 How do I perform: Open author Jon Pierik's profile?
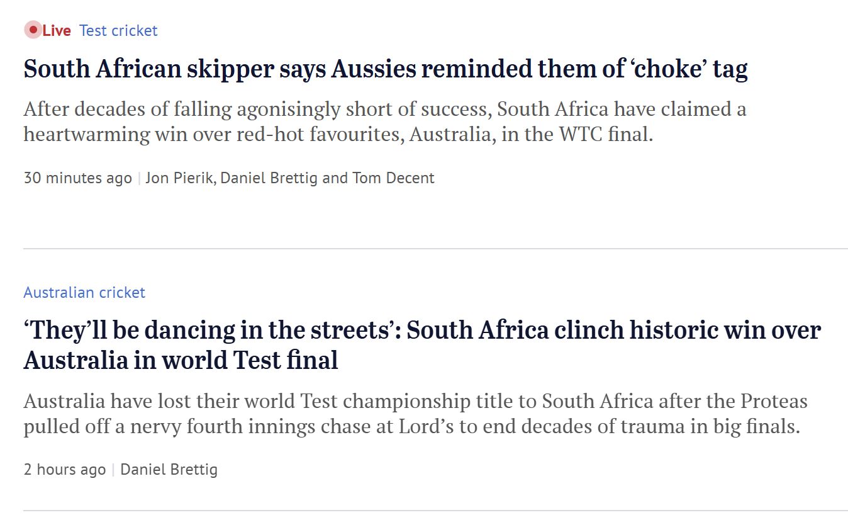tap(181, 178)
